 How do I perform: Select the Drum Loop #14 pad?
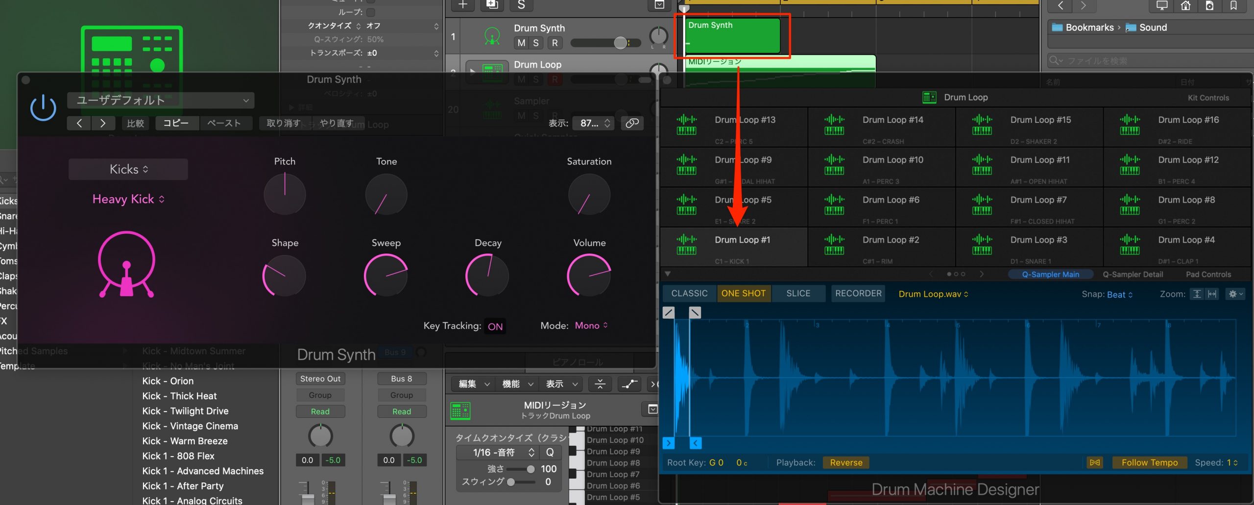(x=882, y=127)
